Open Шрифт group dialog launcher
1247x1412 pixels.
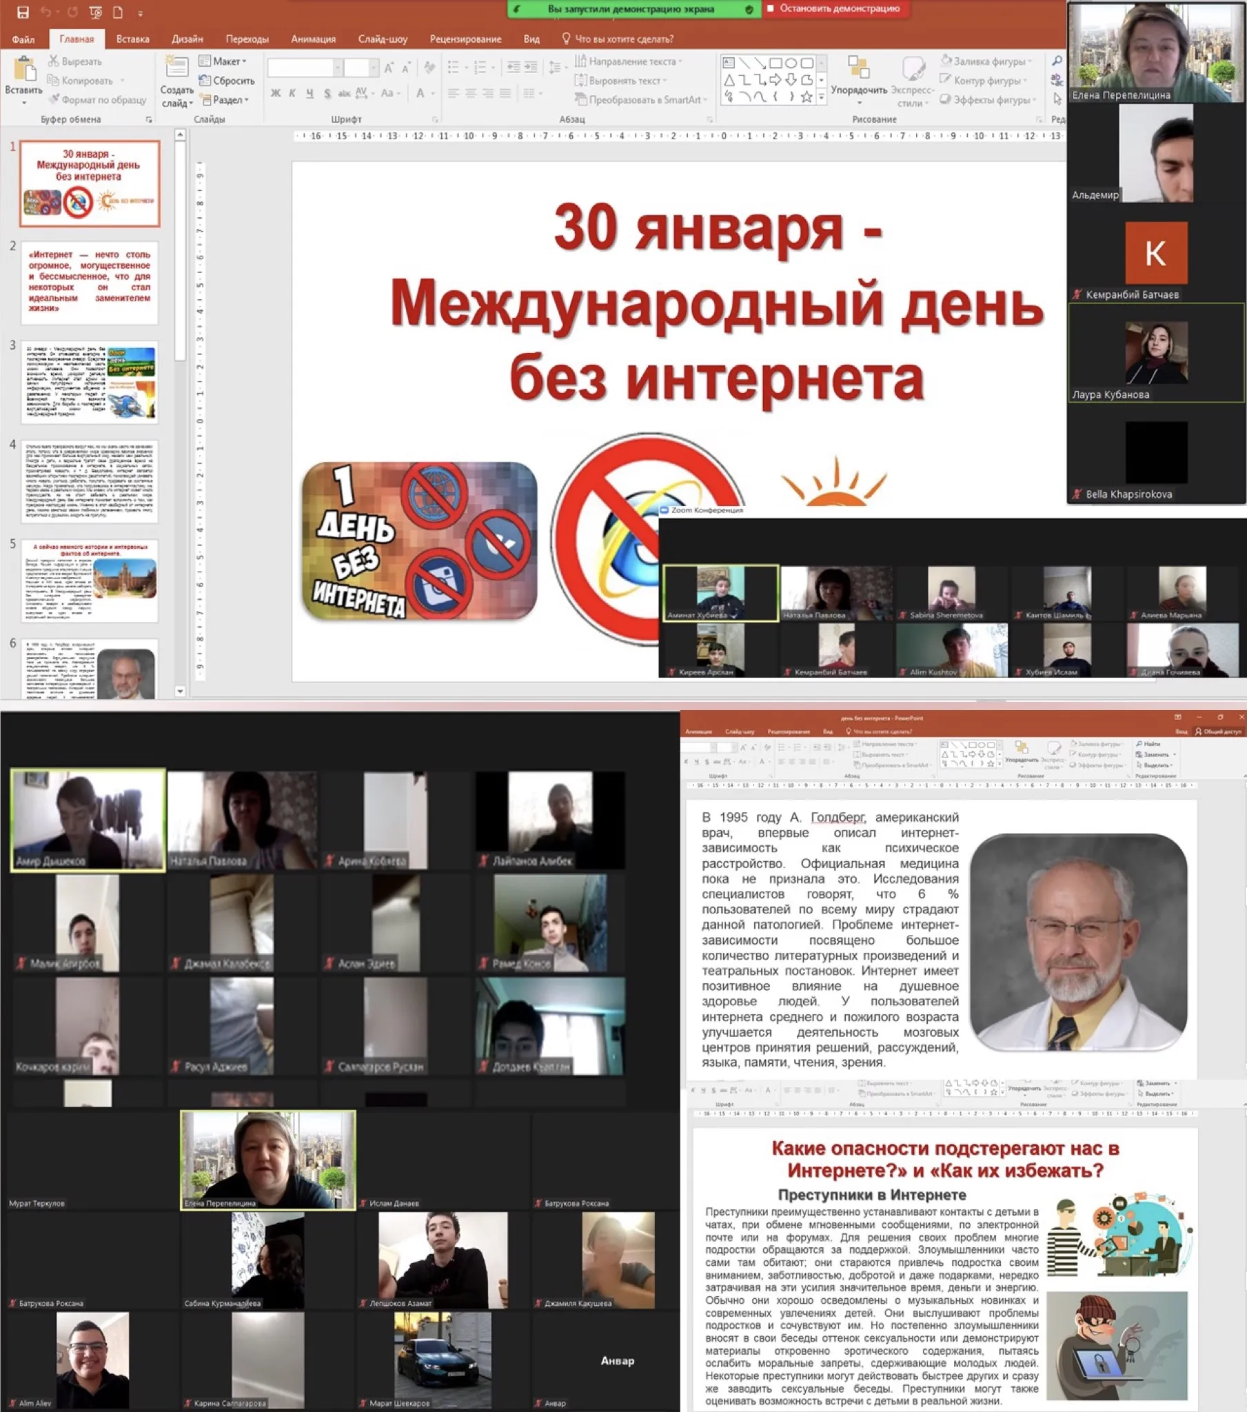(x=434, y=119)
